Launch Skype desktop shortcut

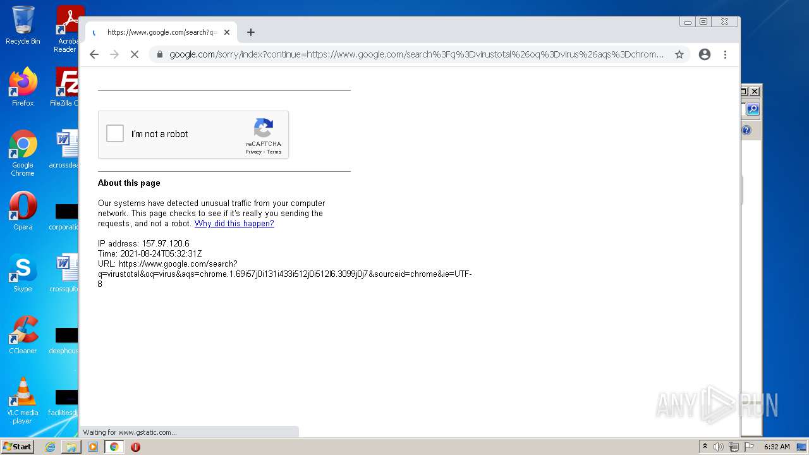pyautogui.click(x=23, y=273)
